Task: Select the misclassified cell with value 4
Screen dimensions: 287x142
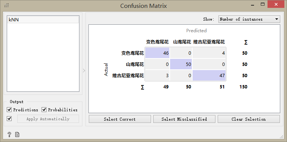Action: (x=209, y=53)
